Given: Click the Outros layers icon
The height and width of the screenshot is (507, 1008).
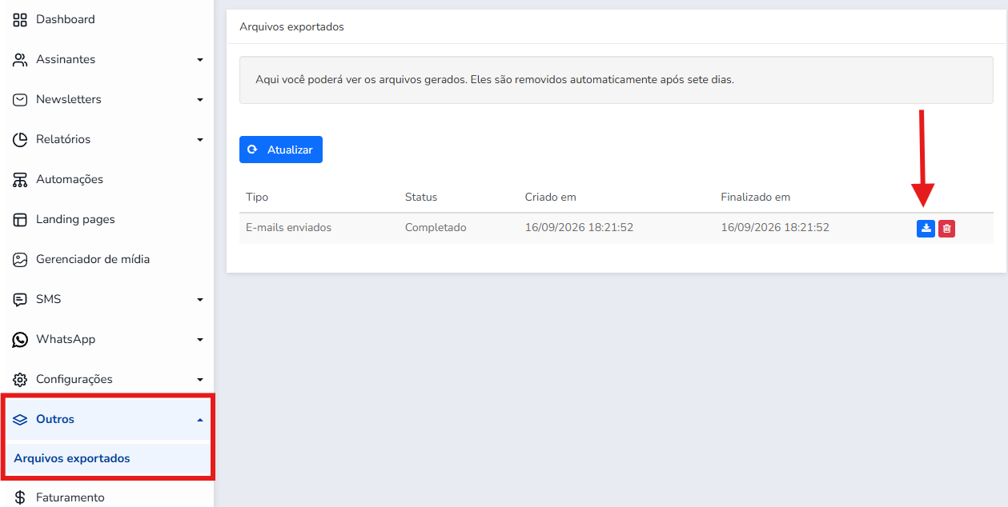Looking at the screenshot, I should 20,419.
